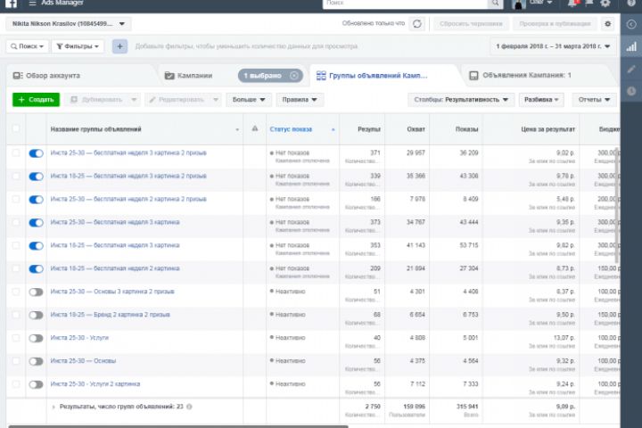Open the 'Больше' dropdown
642x428 pixels.
(x=249, y=100)
